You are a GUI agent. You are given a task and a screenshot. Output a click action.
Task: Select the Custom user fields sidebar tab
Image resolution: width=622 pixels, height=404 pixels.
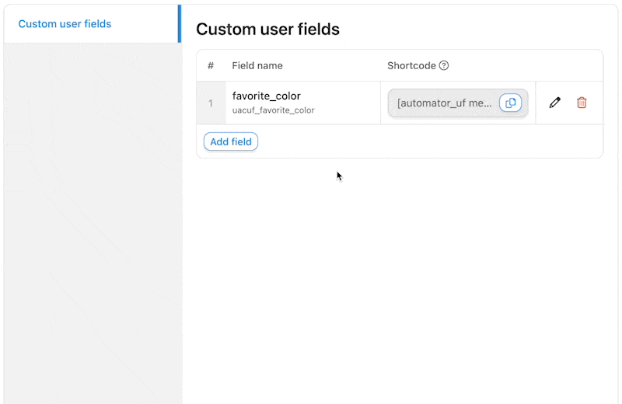pyautogui.click(x=65, y=24)
